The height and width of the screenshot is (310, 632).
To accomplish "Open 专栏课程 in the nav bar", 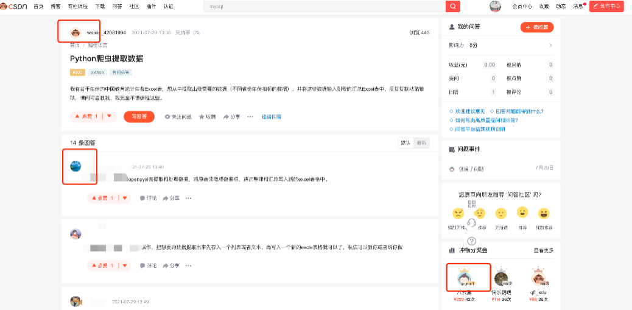I will (x=78, y=6).
